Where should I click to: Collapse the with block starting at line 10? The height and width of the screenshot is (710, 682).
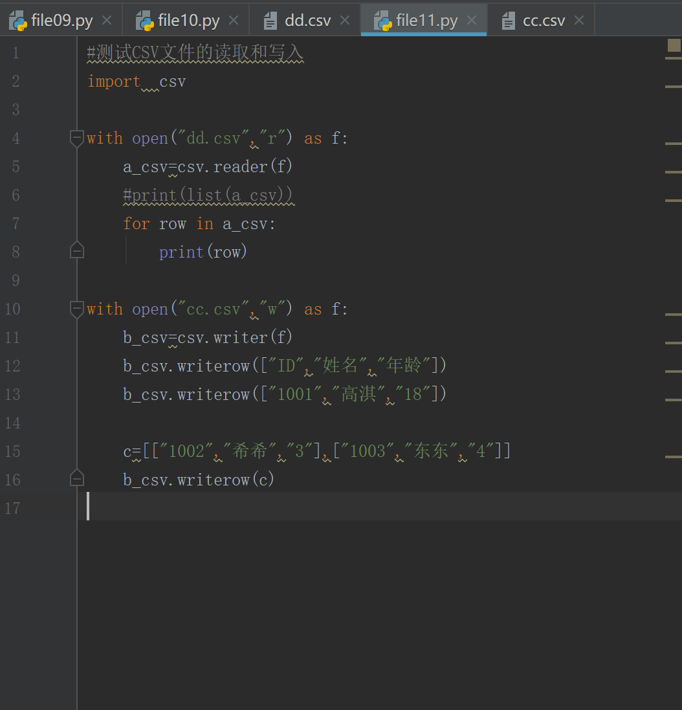(77, 309)
